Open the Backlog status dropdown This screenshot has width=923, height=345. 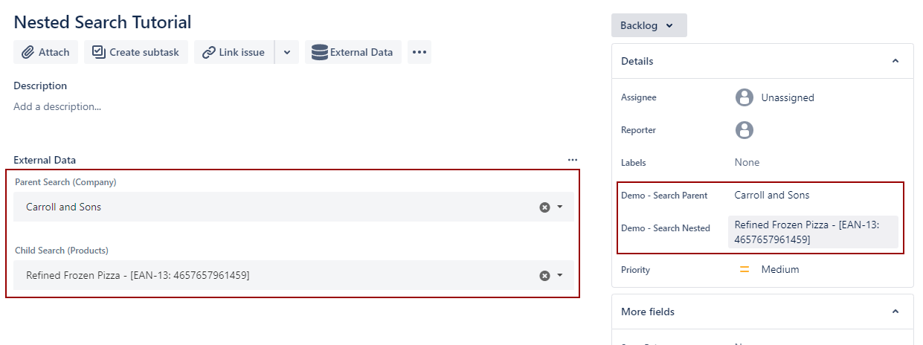point(649,25)
